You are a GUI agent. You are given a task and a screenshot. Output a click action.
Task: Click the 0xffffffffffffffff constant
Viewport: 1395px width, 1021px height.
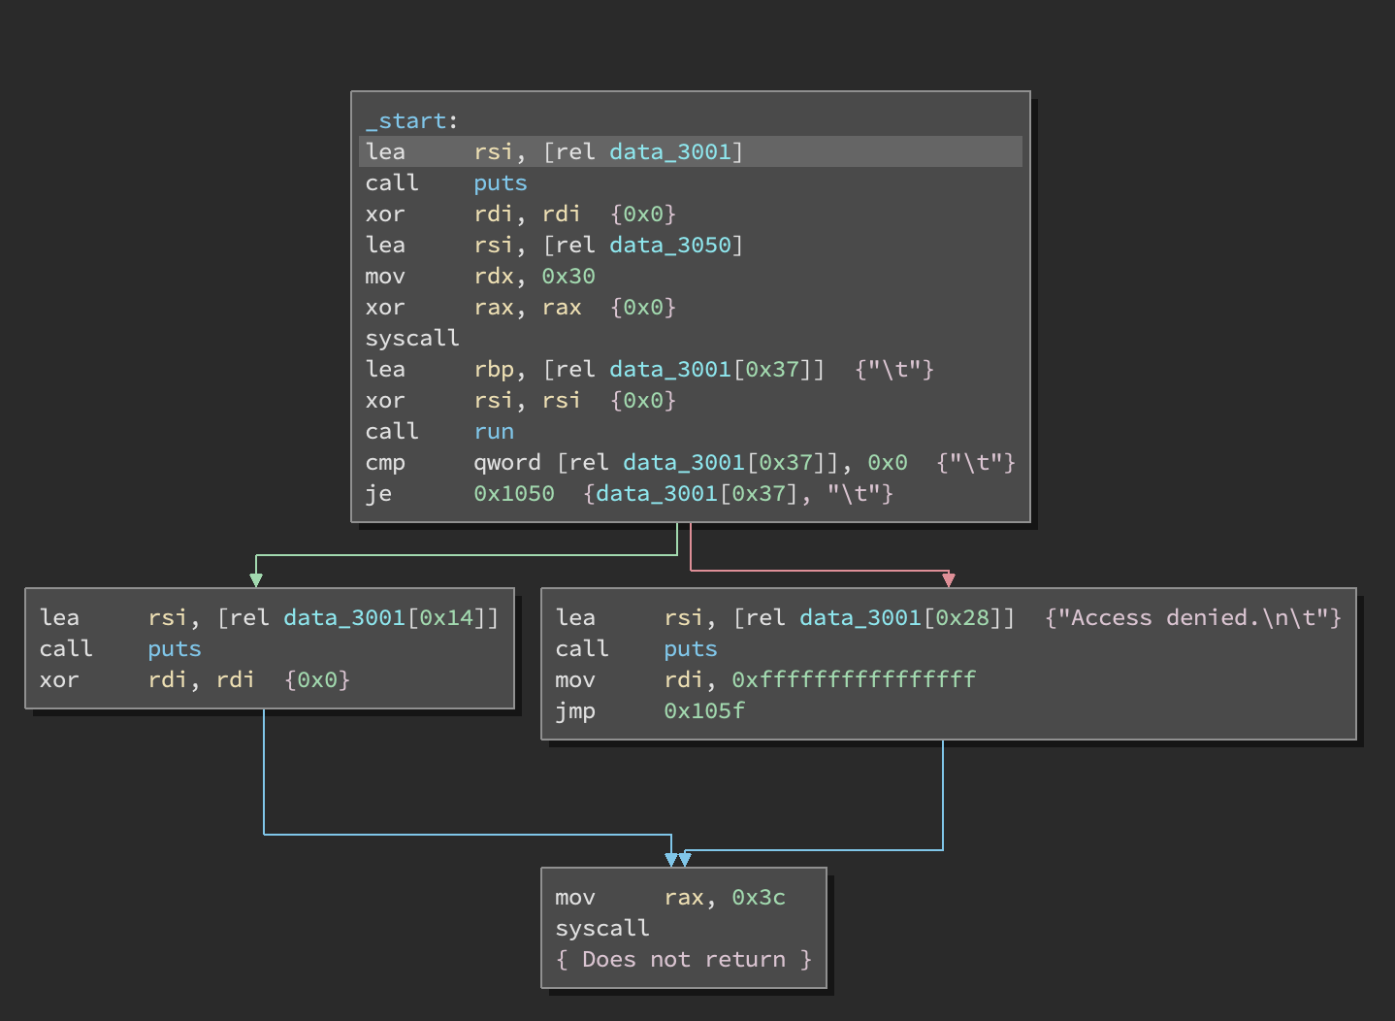tap(853, 679)
